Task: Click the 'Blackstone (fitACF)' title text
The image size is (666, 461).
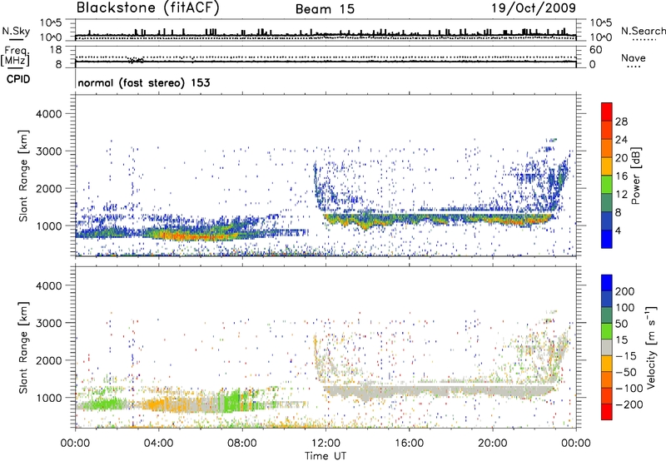Action: coord(148,8)
